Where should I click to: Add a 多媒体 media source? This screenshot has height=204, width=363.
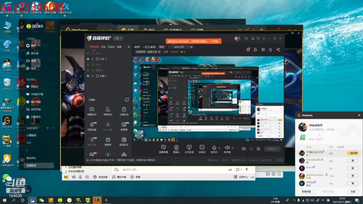(x=202, y=149)
